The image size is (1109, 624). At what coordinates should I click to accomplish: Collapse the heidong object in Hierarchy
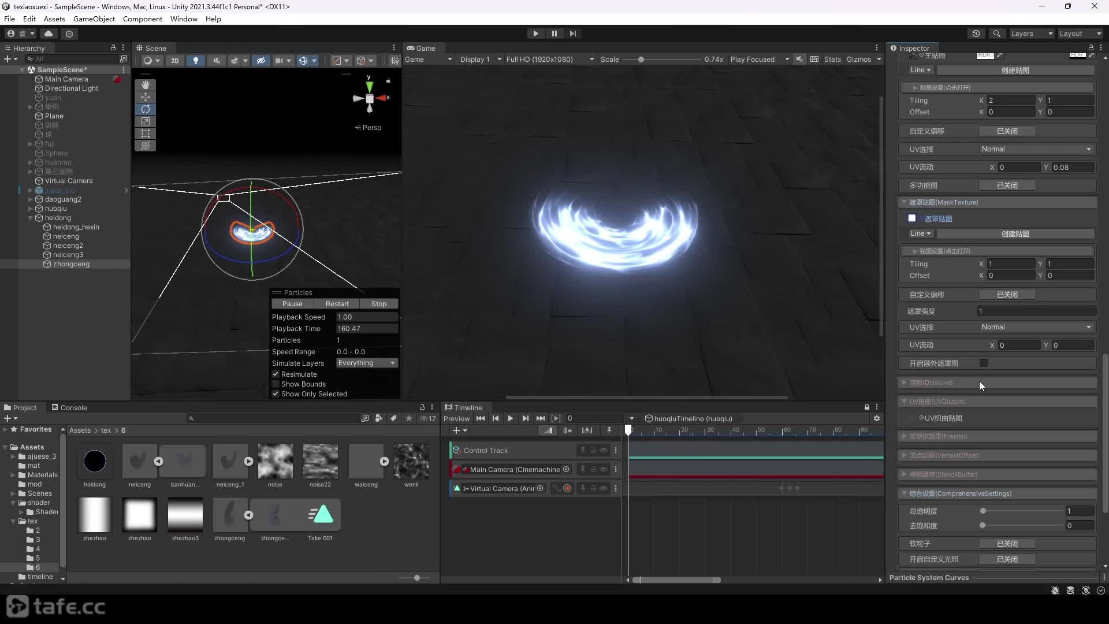30,218
